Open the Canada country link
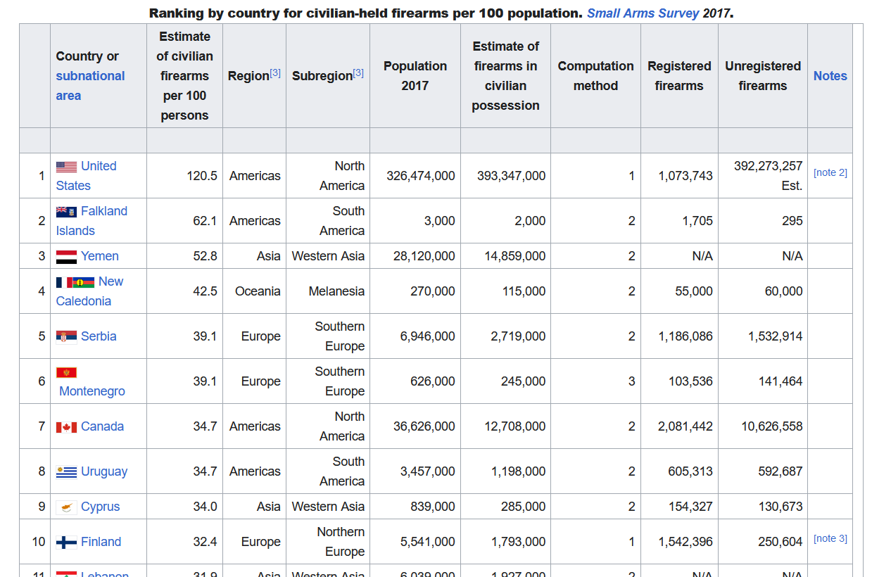 (x=102, y=426)
